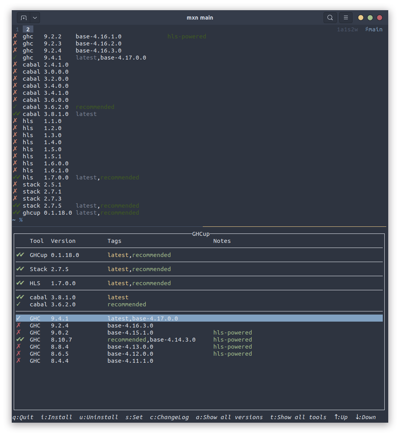The image size is (400, 436).
Task: Switch to tmux window 1
Action: coord(17,29)
